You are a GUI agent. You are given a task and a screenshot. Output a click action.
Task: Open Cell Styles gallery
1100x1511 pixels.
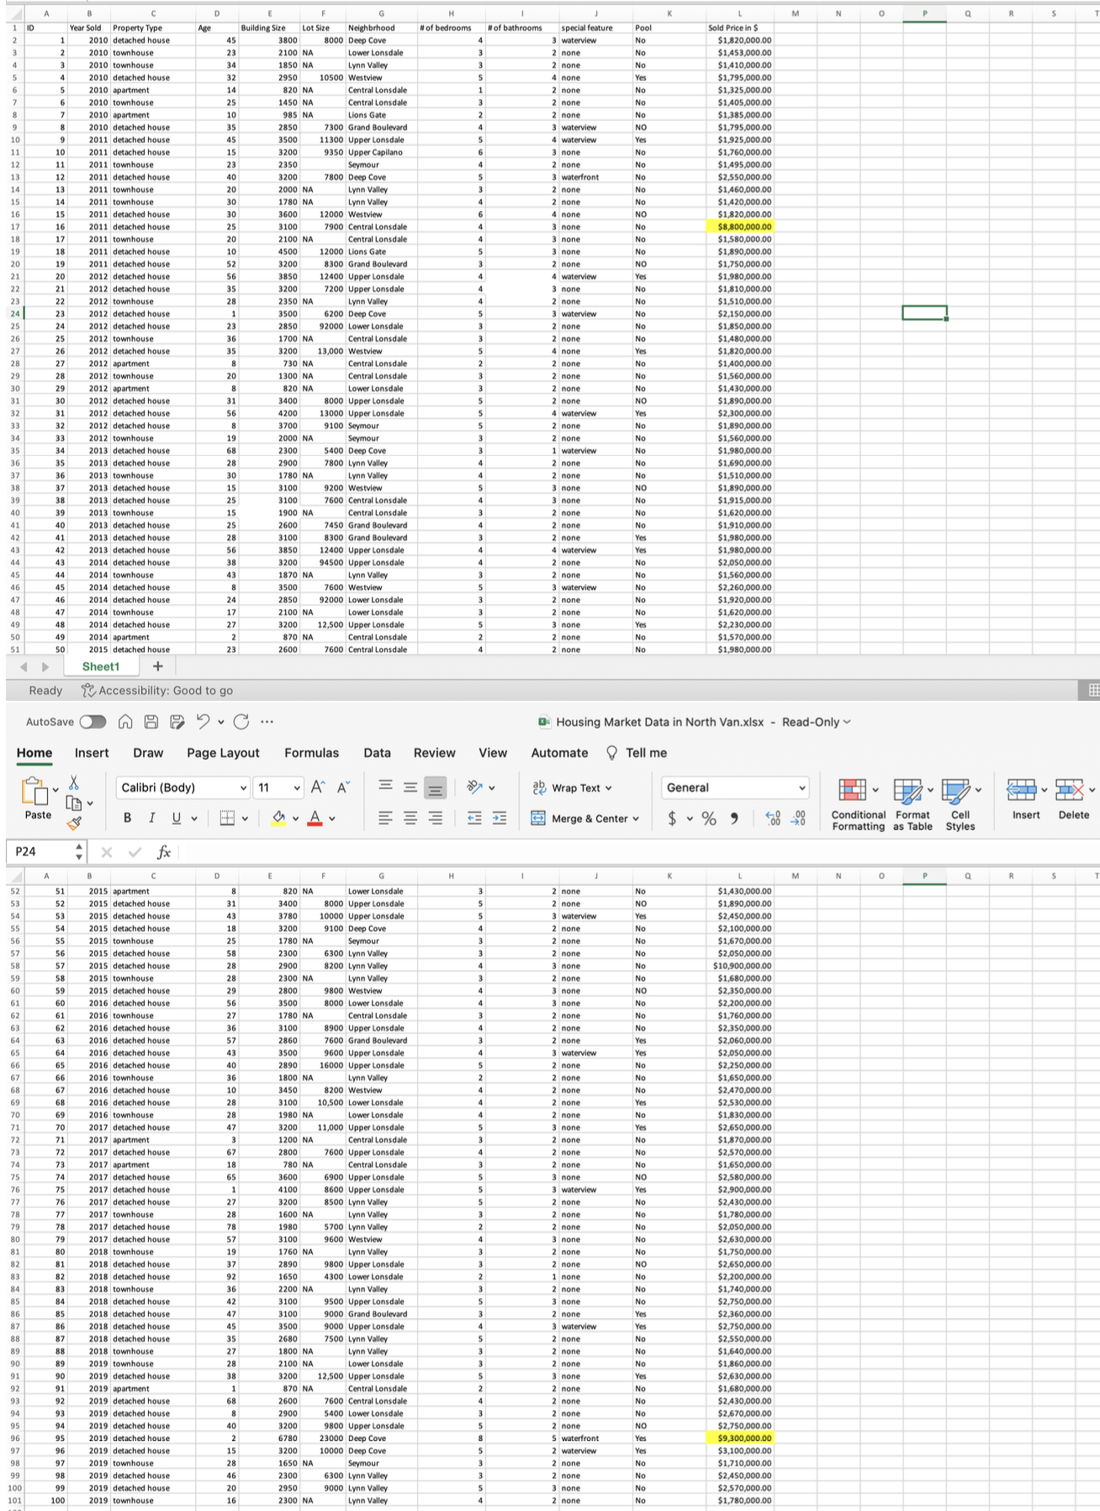[960, 804]
